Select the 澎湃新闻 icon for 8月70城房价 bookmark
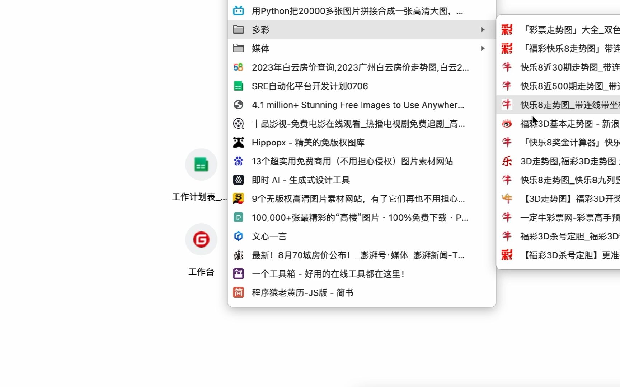Screen dimensions: 620x387 [238, 255]
